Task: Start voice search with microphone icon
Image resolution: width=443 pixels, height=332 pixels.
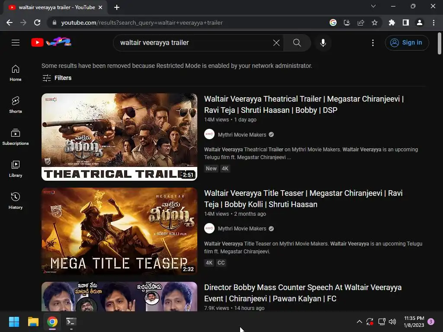Action: 323,43
